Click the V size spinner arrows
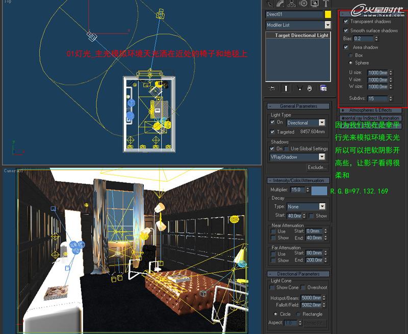The height and width of the screenshot is (334, 408). [x=391, y=80]
